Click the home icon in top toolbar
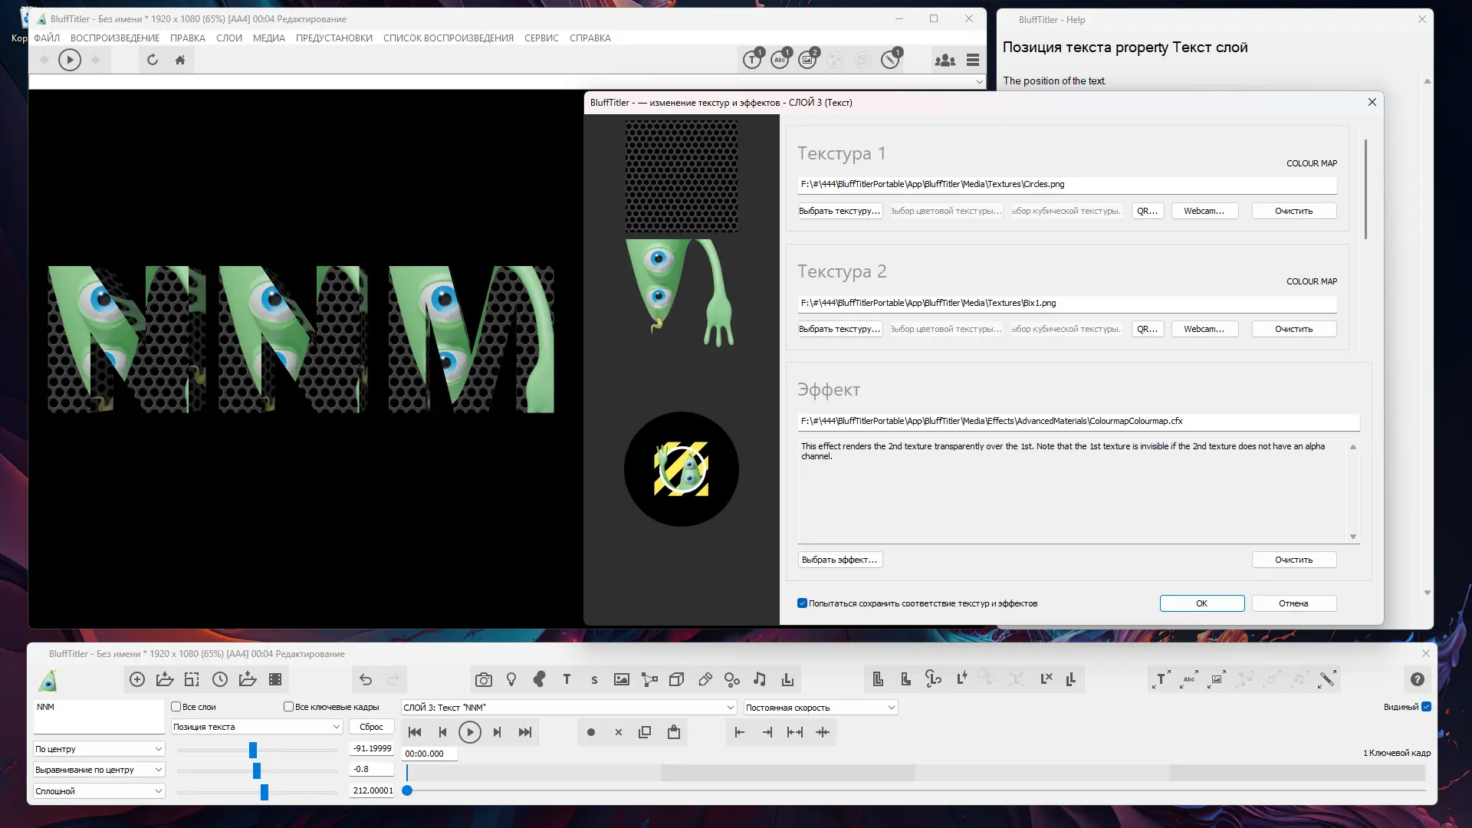 tap(180, 60)
